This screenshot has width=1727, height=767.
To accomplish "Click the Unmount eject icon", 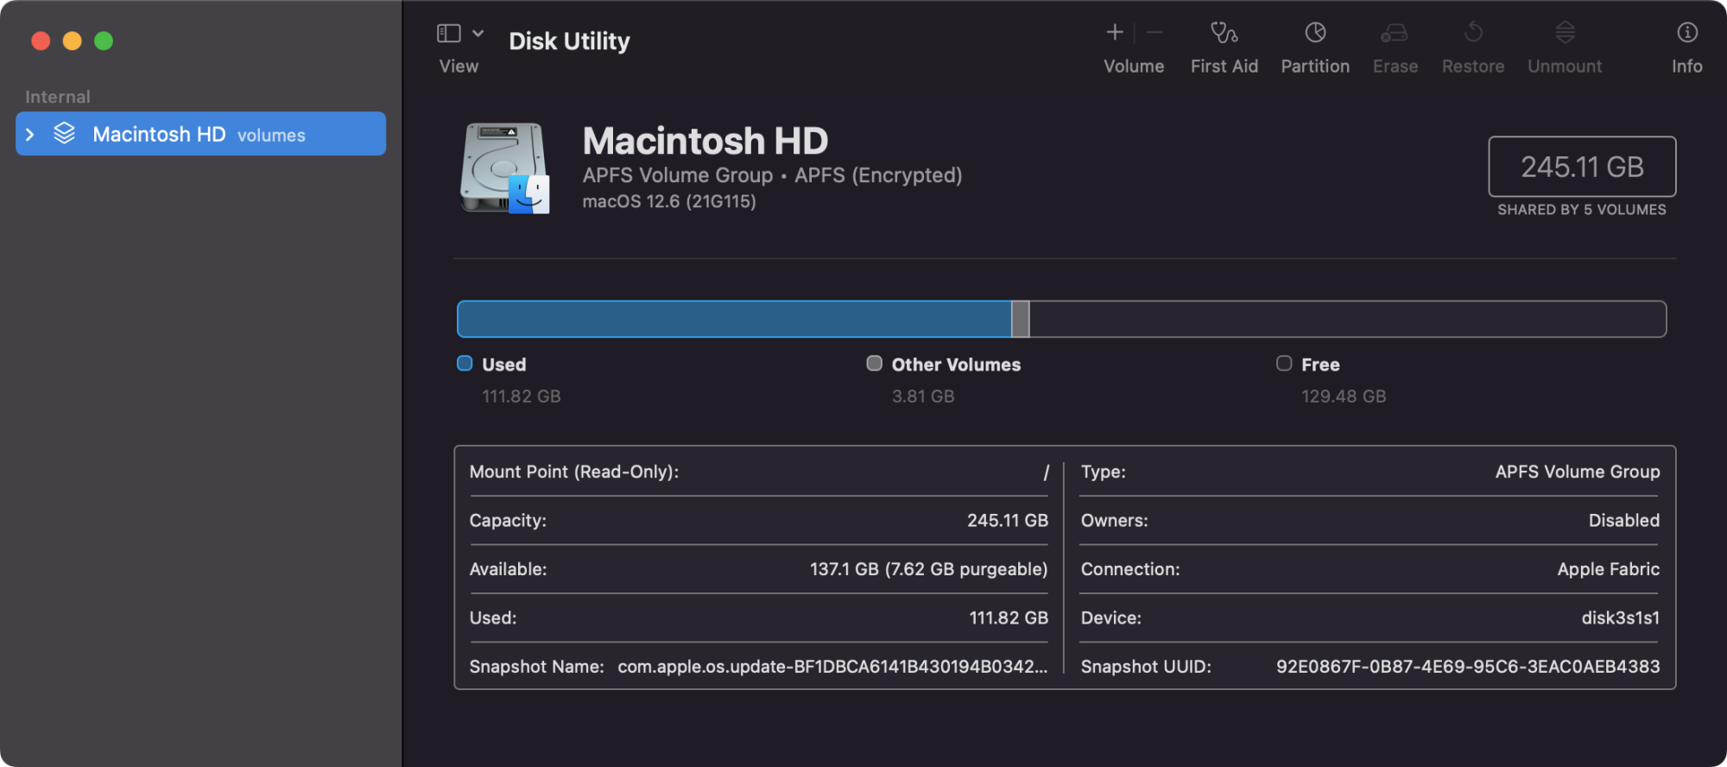I will [1566, 33].
